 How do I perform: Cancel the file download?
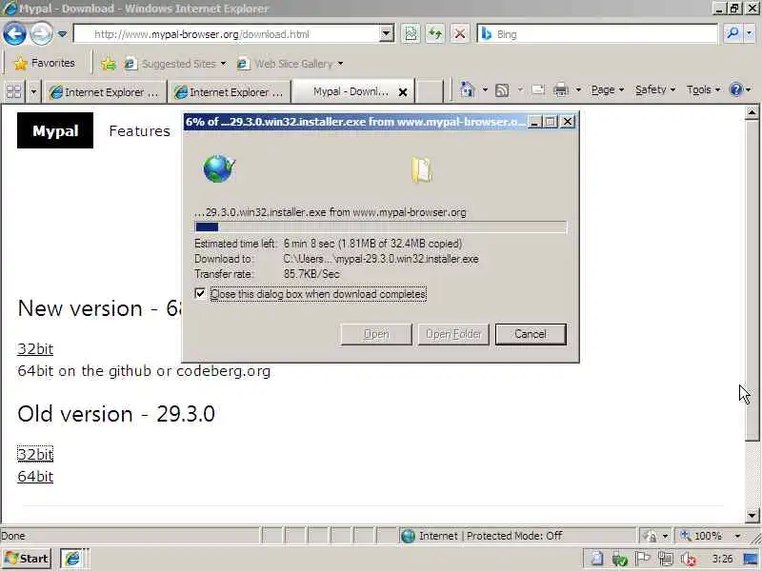pyautogui.click(x=531, y=334)
